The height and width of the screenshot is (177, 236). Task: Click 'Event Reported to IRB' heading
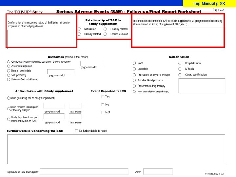click(x=108, y=91)
